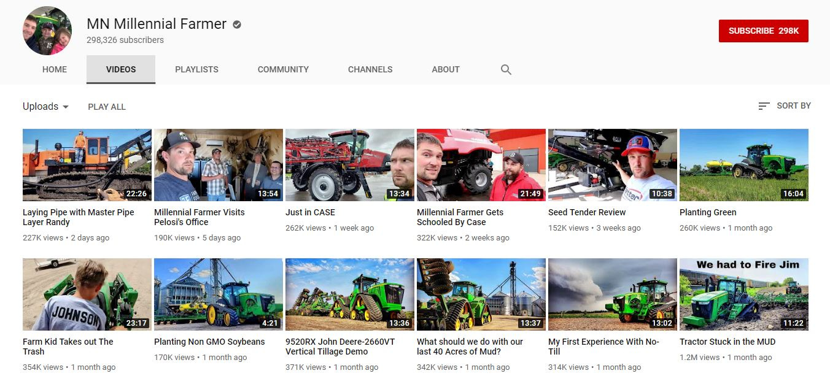Screen dimensions: 830x376
Task: Click the 13:54 duration badge
Action: pyautogui.click(x=268, y=194)
